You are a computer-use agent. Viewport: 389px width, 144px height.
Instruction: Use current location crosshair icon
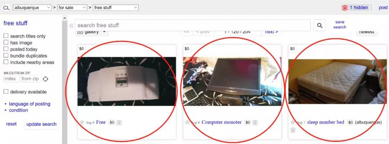(46, 79)
